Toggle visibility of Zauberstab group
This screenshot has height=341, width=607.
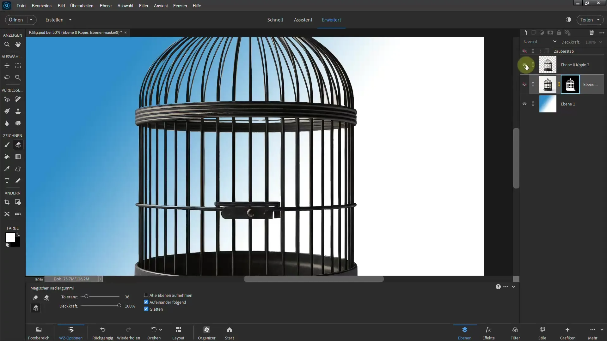[524, 51]
